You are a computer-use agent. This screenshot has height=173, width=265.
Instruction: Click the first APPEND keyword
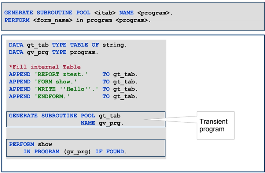coord(20,74)
